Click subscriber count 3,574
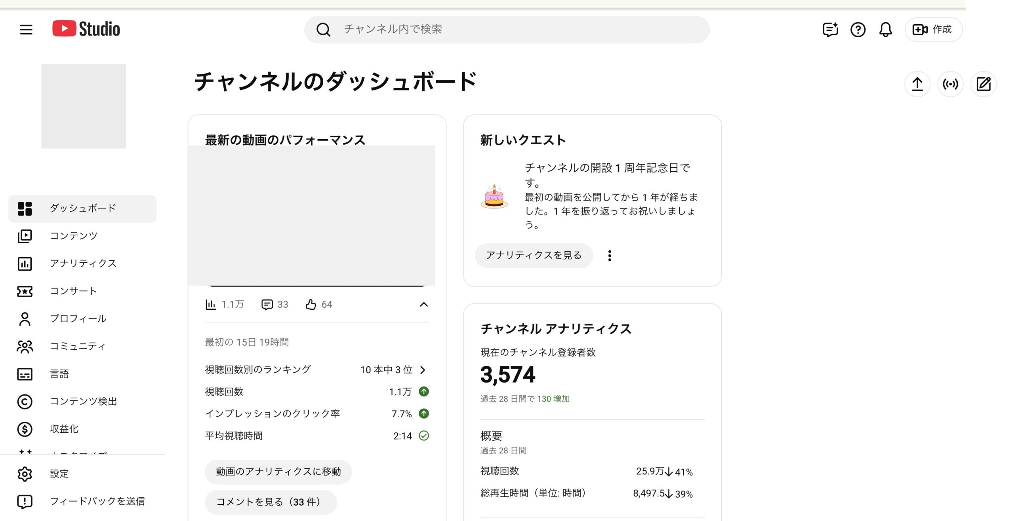Image resolution: width=1014 pixels, height=521 pixels. point(507,374)
